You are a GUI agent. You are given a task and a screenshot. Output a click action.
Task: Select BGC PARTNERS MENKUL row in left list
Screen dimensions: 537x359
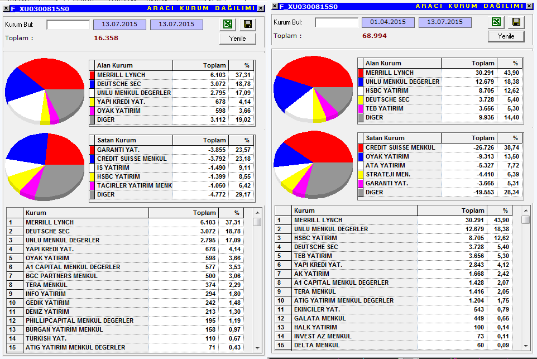click(125, 276)
